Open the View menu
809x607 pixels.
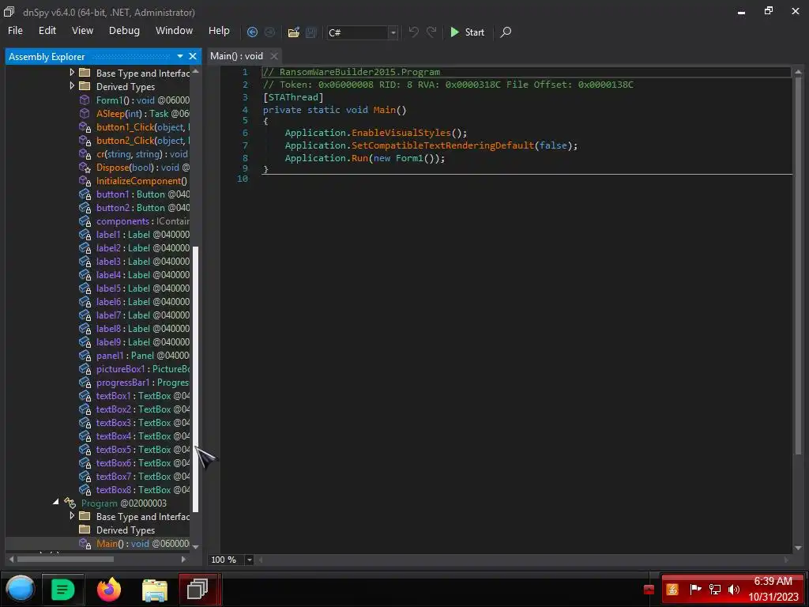click(82, 31)
